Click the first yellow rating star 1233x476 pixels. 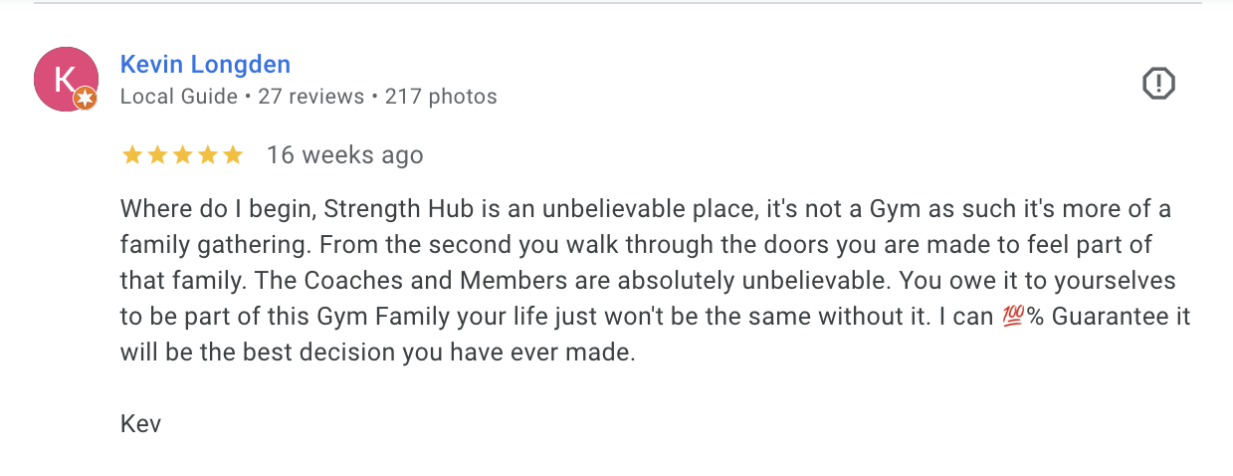tap(131, 155)
